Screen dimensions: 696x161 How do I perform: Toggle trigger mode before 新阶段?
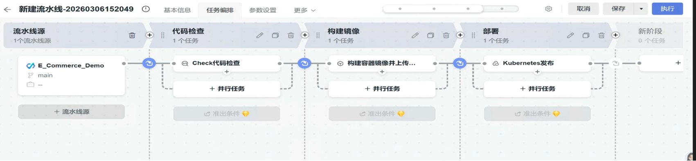coord(615,63)
